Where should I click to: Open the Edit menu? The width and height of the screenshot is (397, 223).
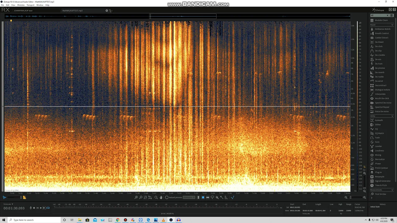click(7, 5)
